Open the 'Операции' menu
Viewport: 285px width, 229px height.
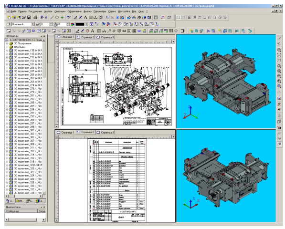point(60,11)
